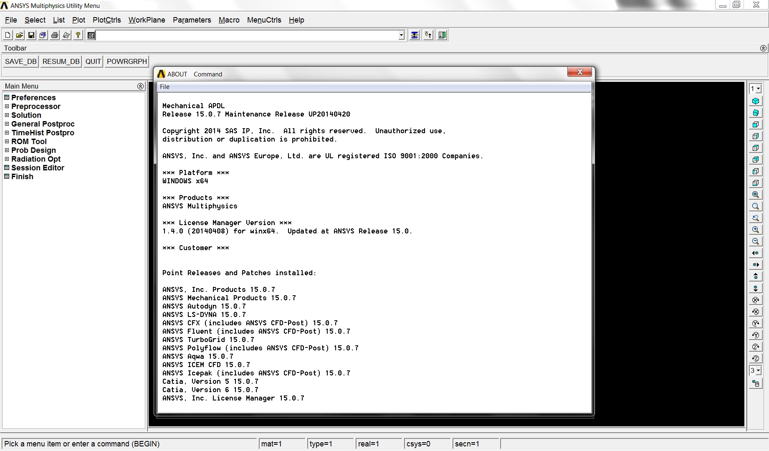Click the command input text field

tap(246, 35)
